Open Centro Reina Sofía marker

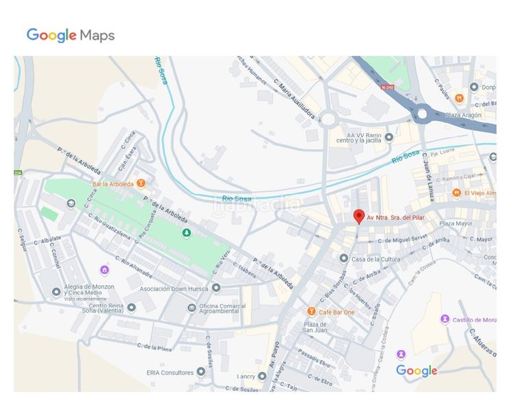click(131, 308)
